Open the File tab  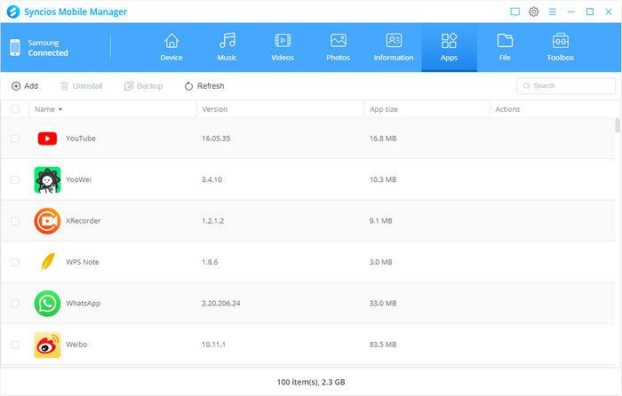505,47
